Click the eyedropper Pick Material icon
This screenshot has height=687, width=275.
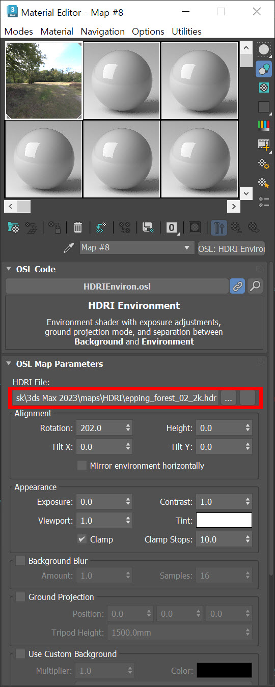click(68, 248)
